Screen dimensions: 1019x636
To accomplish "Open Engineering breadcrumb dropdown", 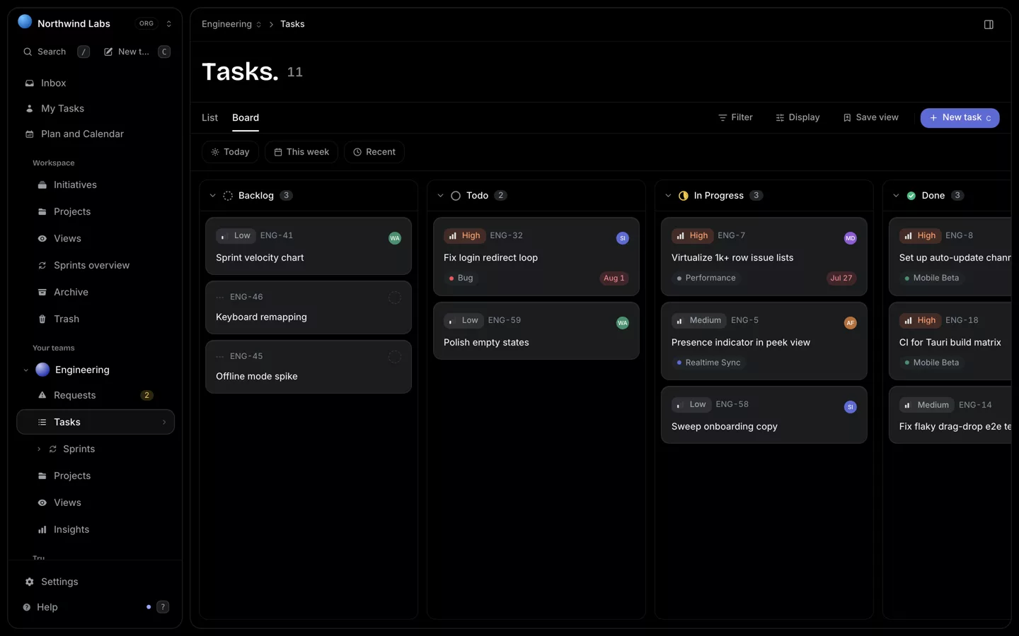I will click(x=231, y=24).
